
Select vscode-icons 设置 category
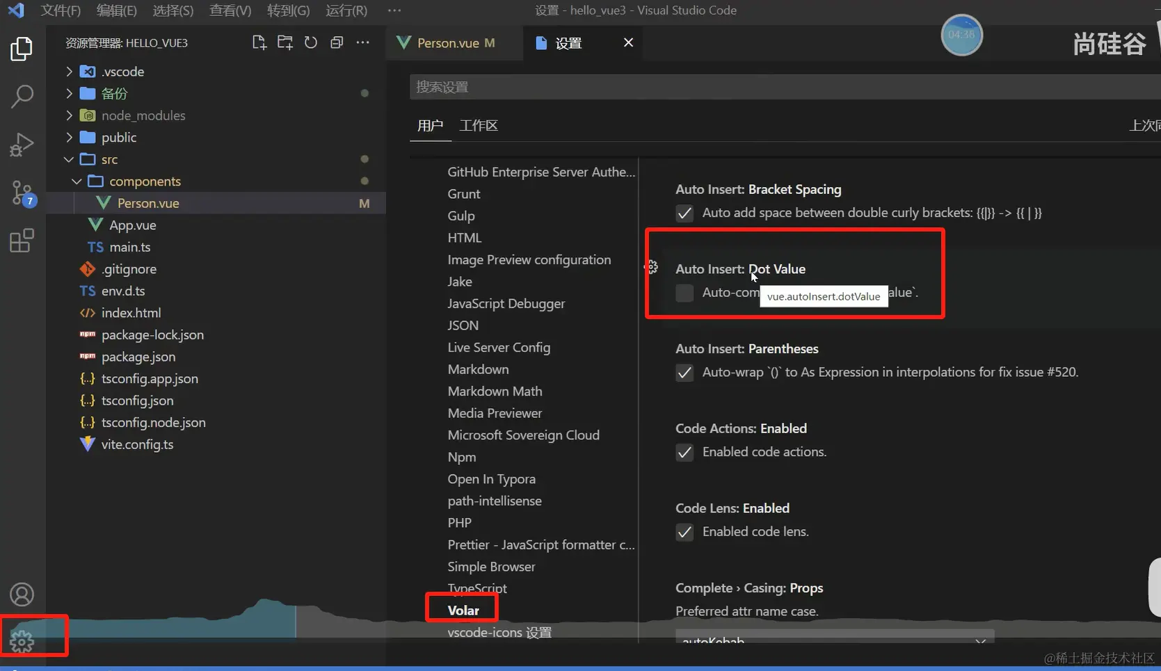click(499, 632)
